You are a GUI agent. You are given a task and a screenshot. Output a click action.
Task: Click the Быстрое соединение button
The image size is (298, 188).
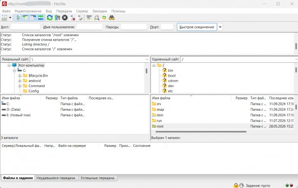pos(197,27)
